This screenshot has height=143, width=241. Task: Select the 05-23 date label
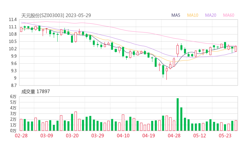coord(225,136)
